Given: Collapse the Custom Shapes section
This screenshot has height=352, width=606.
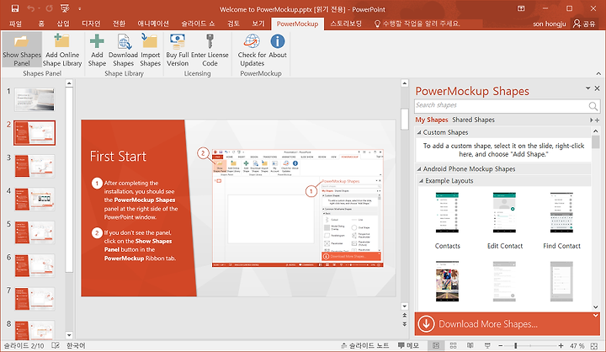Looking at the screenshot, I should [x=419, y=132].
